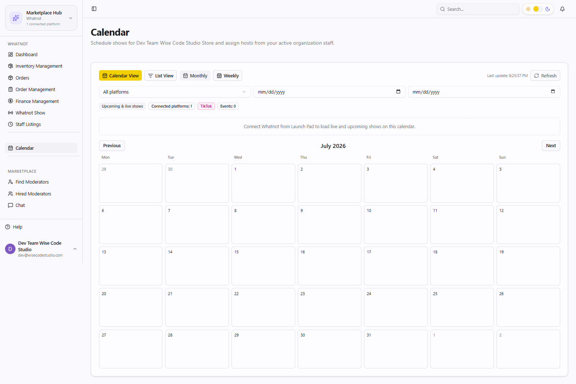
Task: Focus the Search field
Action: tap(478, 9)
